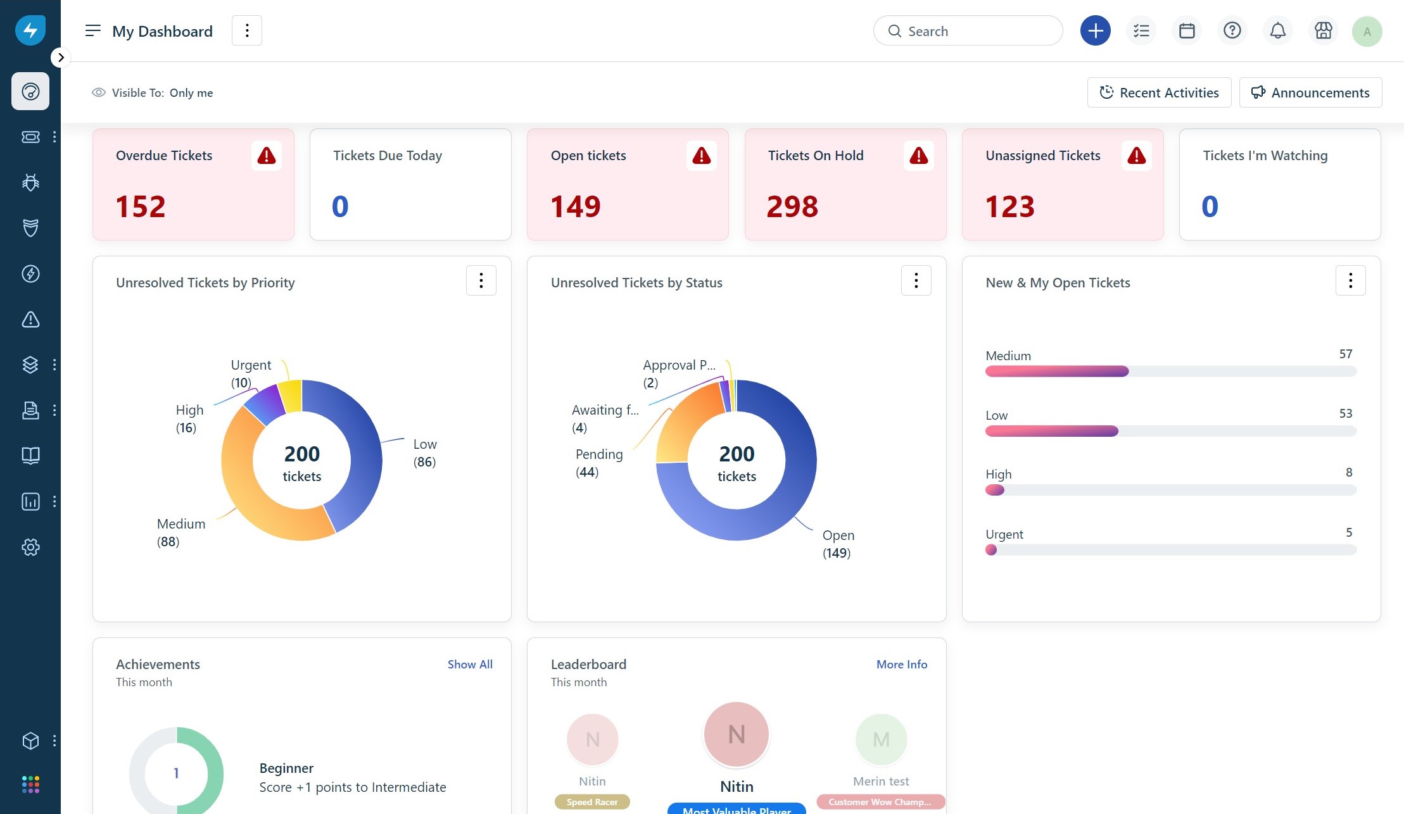Click Show All in the Achievements widget
The height and width of the screenshot is (814, 1404).
(x=469, y=664)
